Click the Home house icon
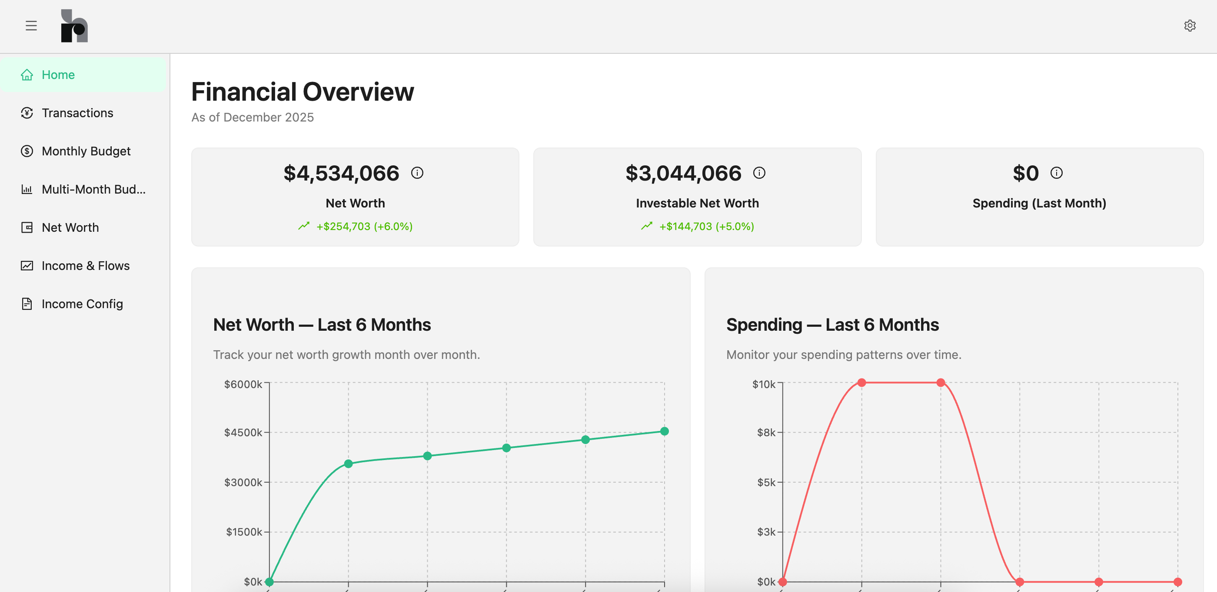This screenshot has height=592, width=1217. [x=27, y=74]
